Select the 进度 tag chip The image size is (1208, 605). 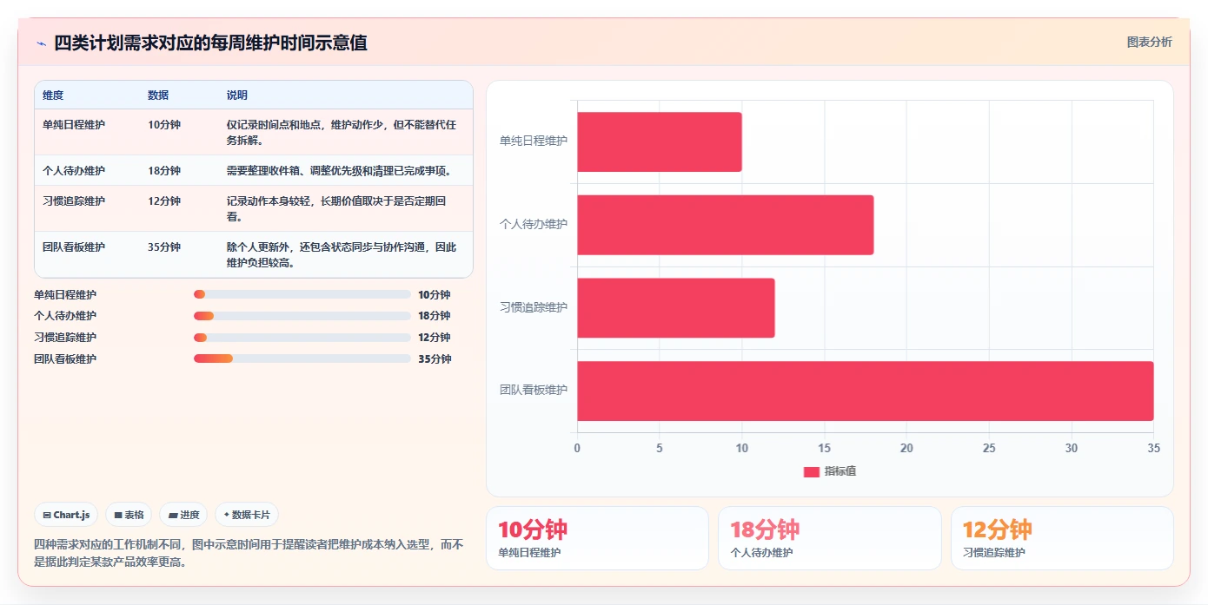[x=183, y=515]
